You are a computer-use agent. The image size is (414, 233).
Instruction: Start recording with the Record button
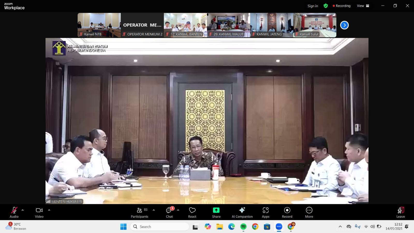pos(287,212)
